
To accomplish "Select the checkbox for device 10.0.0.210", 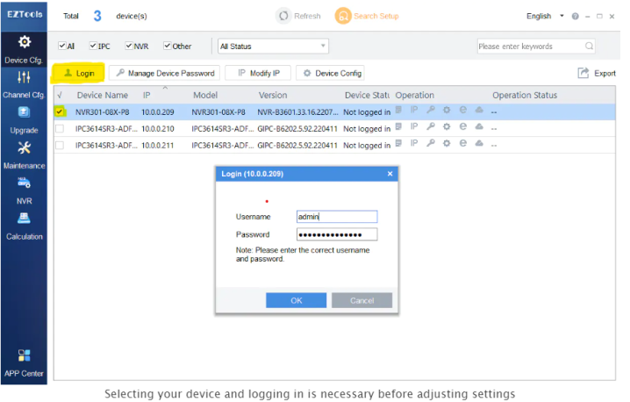I will (60, 128).
